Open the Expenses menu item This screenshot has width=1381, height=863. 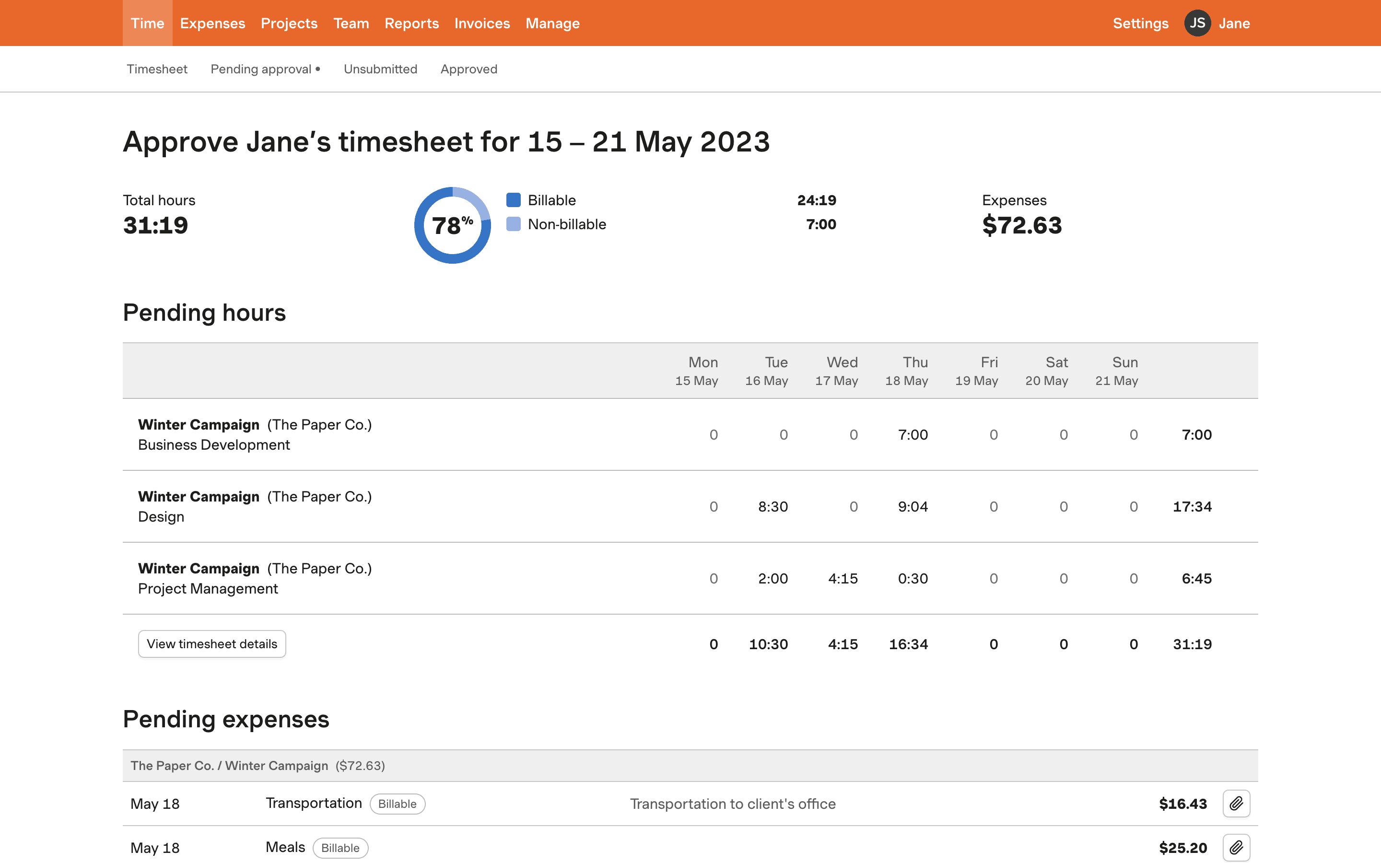click(212, 23)
